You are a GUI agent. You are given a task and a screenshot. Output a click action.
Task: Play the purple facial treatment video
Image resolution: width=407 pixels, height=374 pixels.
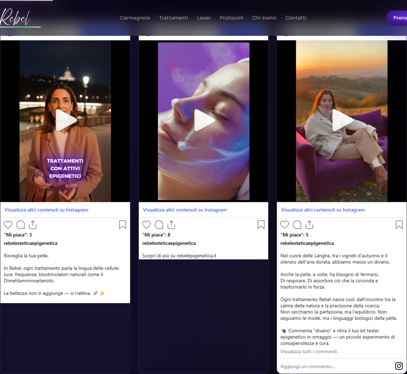click(204, 120)
